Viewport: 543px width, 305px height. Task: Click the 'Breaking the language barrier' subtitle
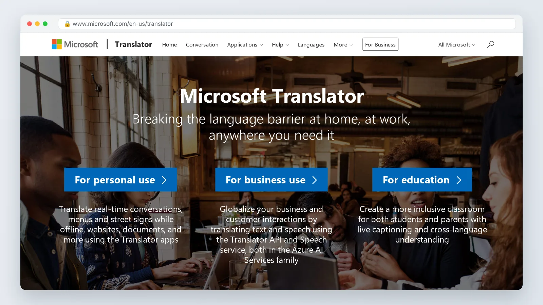pyautogui.click(x=271, y=127)
